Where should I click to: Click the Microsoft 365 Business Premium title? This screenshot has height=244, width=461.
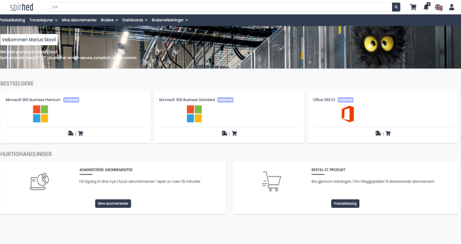pos(33,100)
